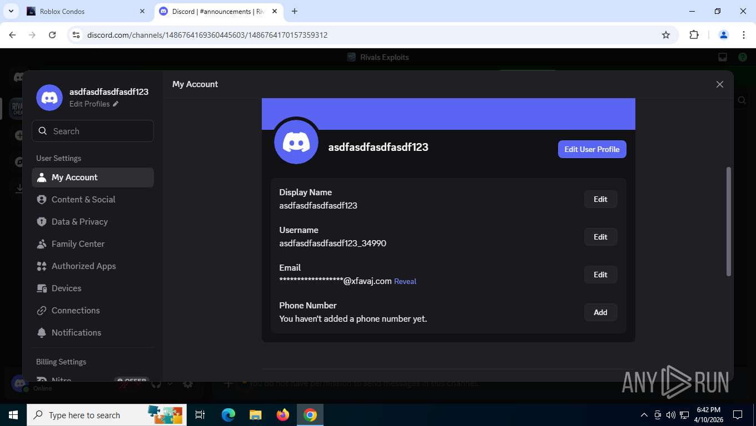Edit the Email address
This screenshot has width=756, height=426.
pos(600,275)
